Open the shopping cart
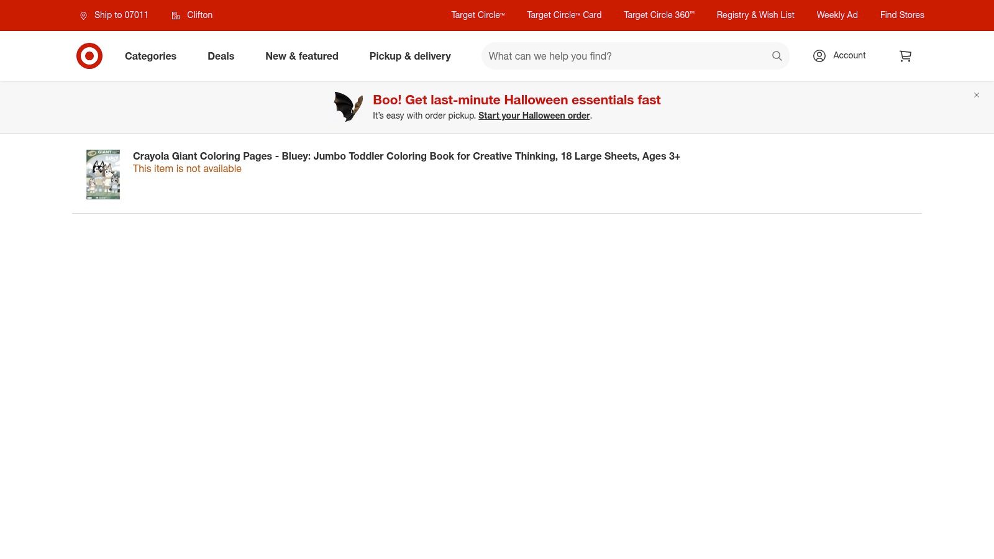The height and width of the screenshot is (559, 994). pyautogui.click(x=905, y=56)
